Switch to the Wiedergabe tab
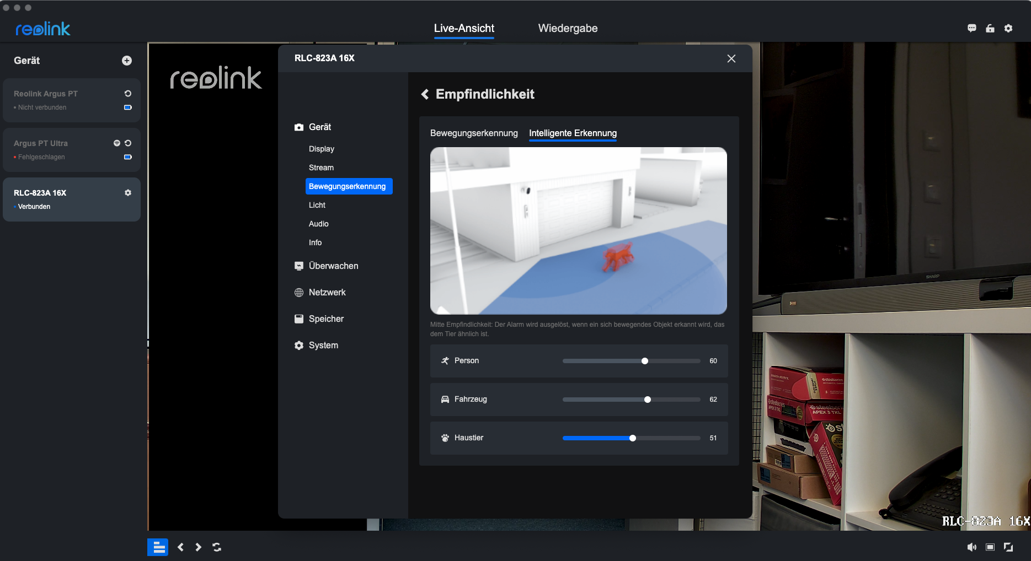The image size is (1031, 561). 568,29
